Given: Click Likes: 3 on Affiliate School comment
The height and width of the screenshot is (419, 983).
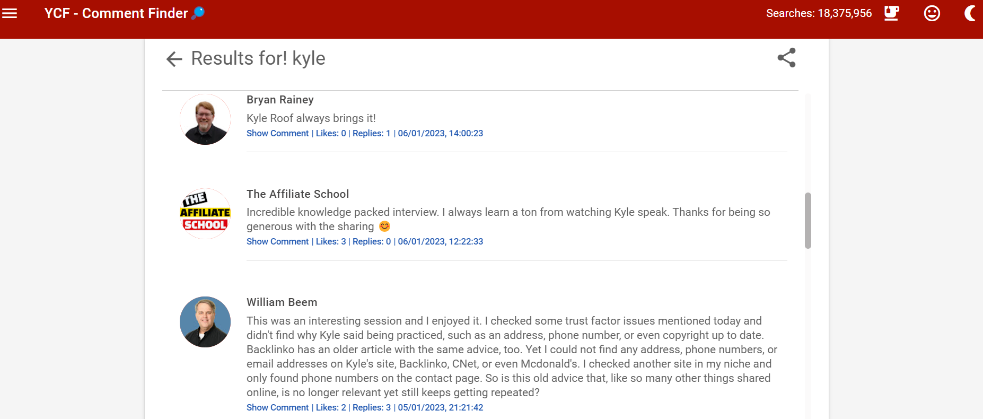Looking at the screenshot, I should point(331,242).
